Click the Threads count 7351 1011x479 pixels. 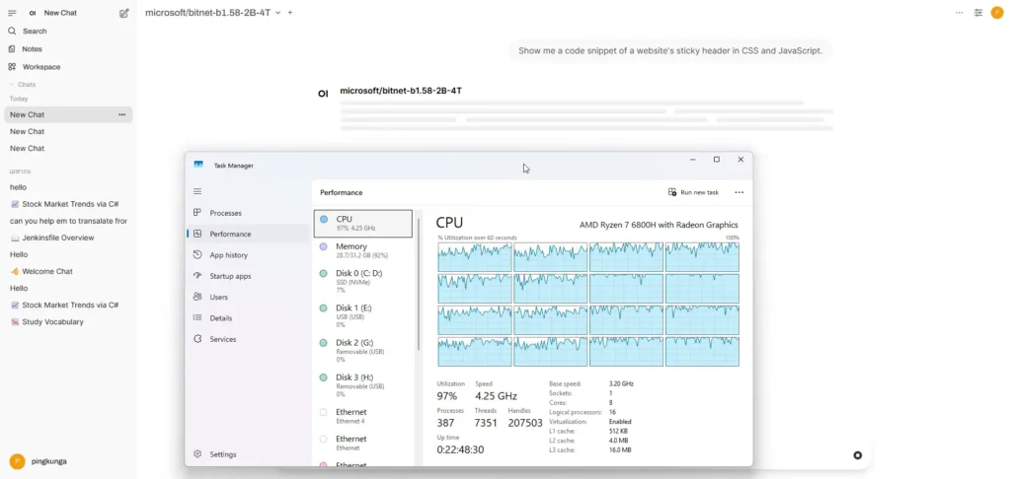(x=486, y=423)
